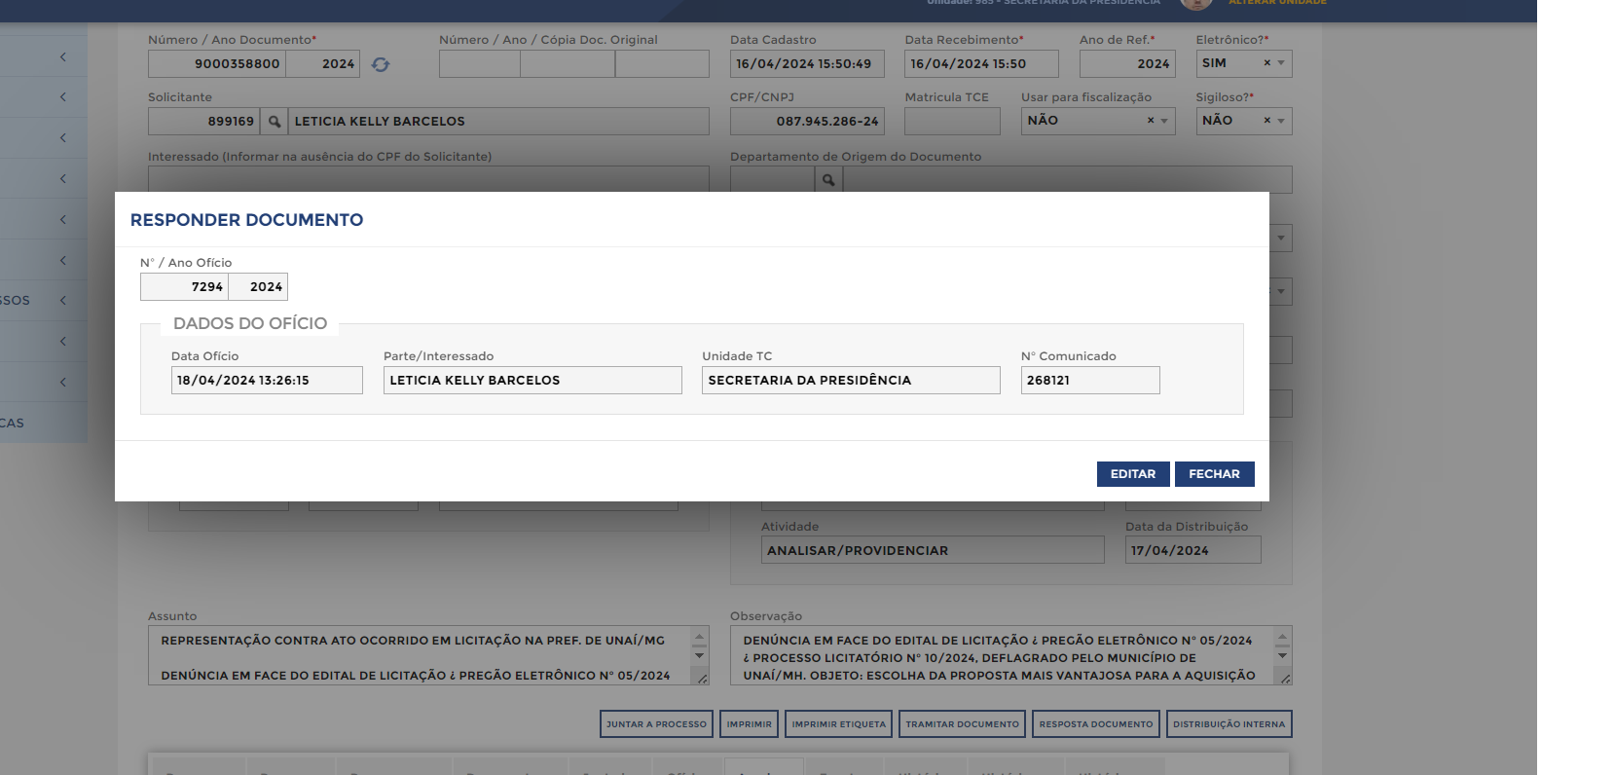Image resolution: width=1614 pixels, height=775 pixels.
Task: Click the ALTERAR UNIDADE link
Action: (1277, 3)
